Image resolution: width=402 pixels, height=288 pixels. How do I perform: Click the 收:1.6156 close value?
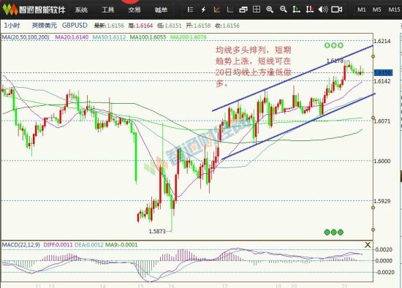click(x=227, y=26)
